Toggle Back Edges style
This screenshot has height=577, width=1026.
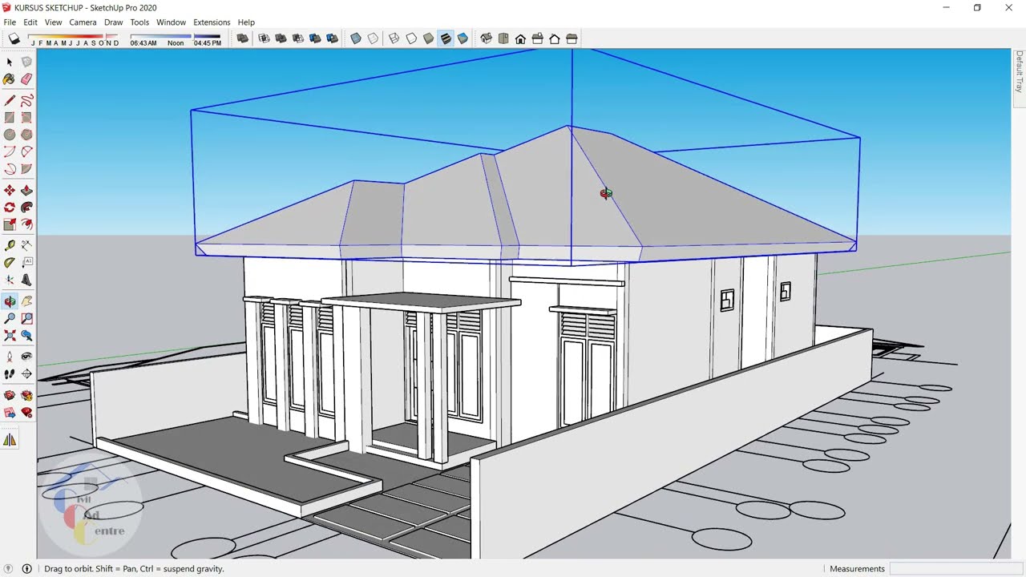373,38
